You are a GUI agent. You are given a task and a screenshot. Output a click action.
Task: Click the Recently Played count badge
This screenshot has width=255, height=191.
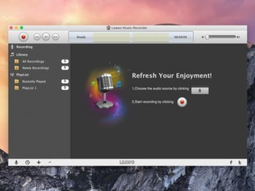pyautogui.click(x=65, y=81)
